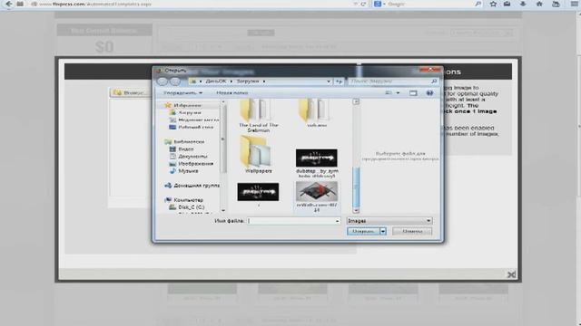581x326 pixels.
Task: Click the ДеньОК breadcrumb in the path bar
Action: 216,81
